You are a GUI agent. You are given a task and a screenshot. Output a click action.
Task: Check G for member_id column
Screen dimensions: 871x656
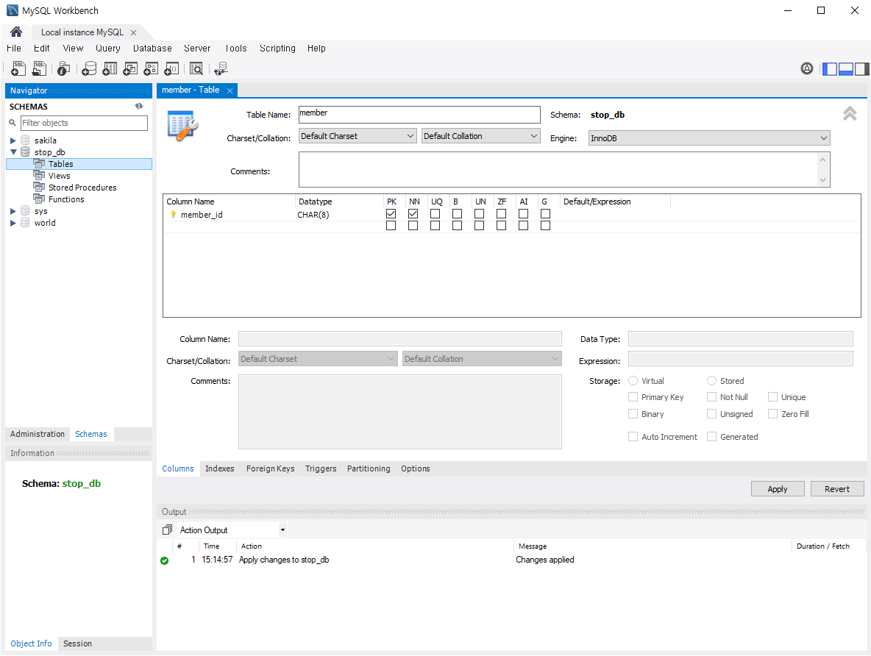[546, 214]
